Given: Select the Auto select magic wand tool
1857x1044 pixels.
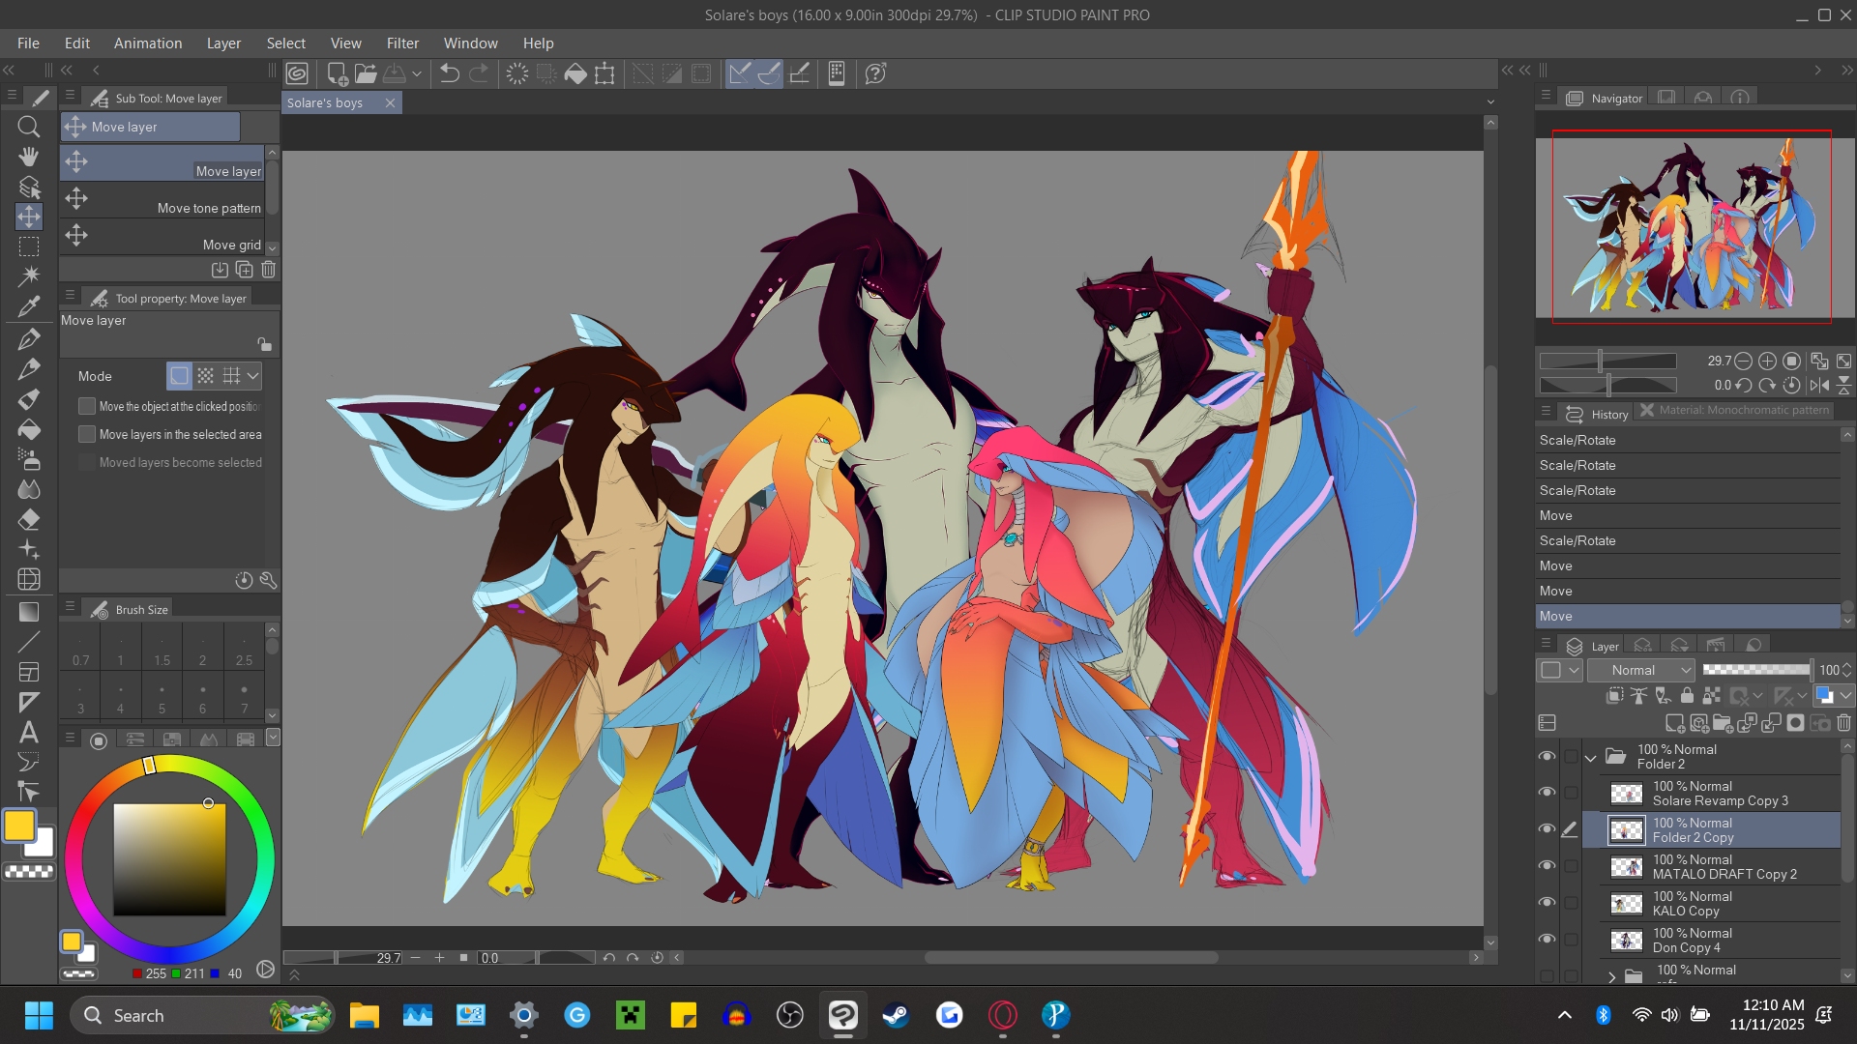Looking at the screenshot, I should point(29,276).
